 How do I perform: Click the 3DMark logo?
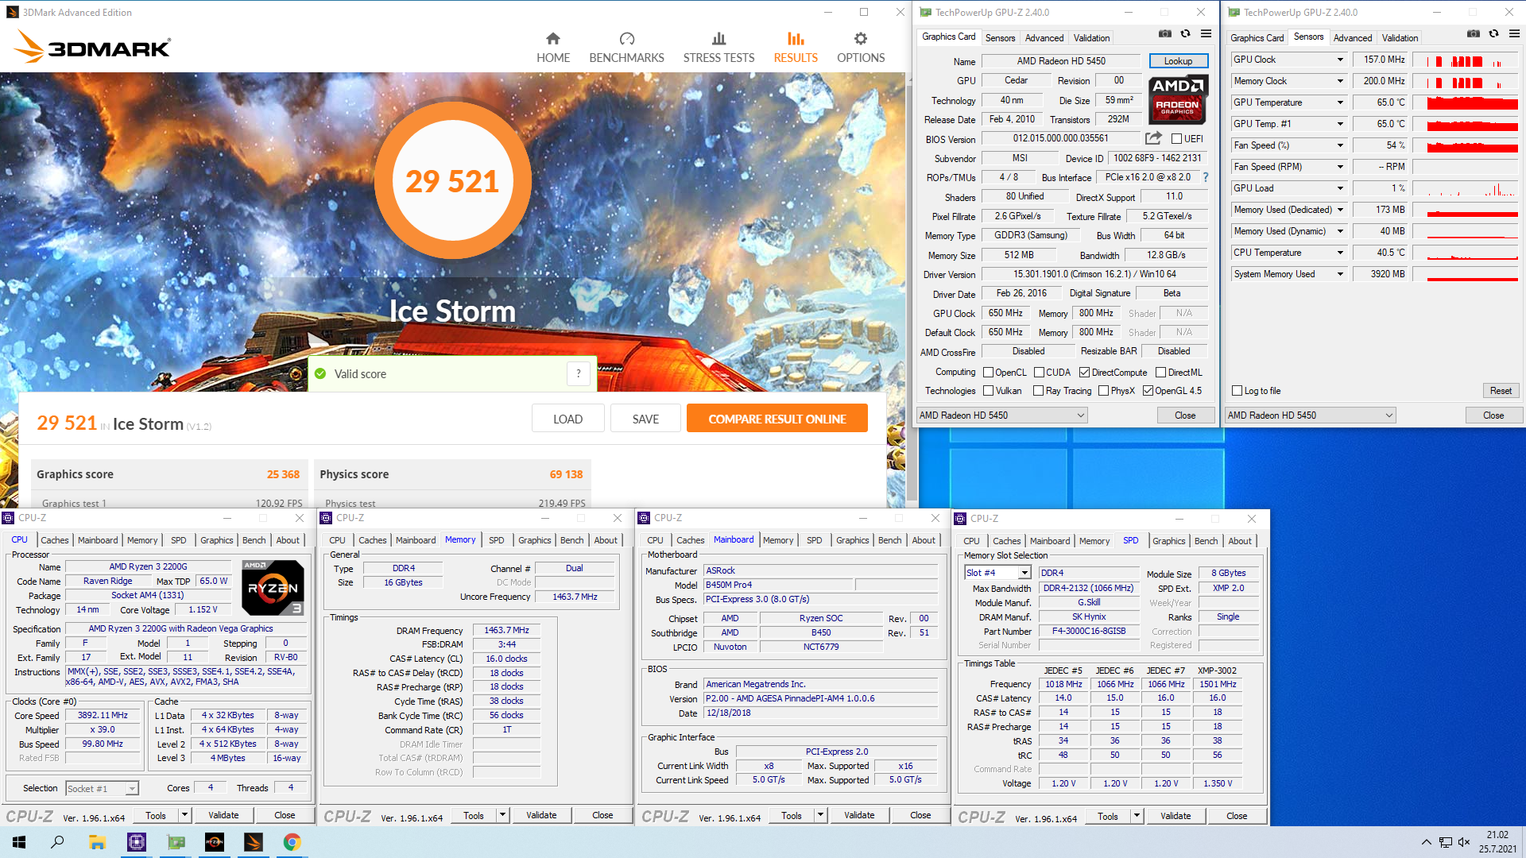pyautogui.click(x=92, y=47)
